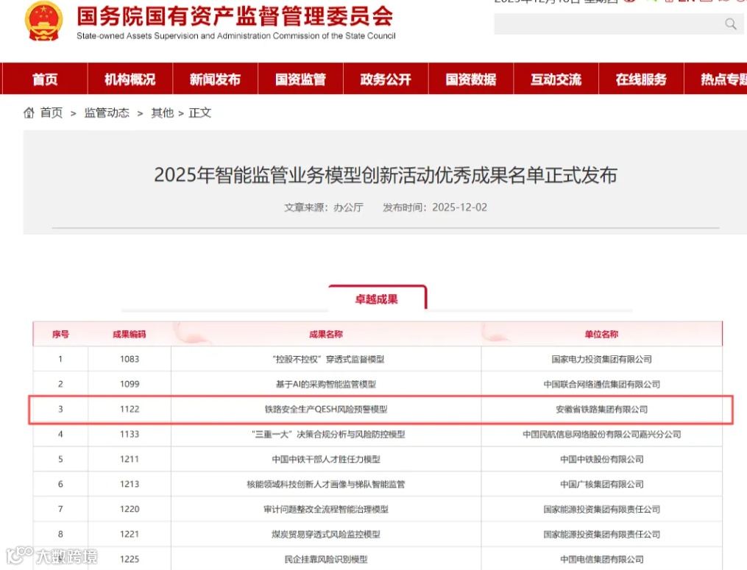Click 煤炭贸易穿透式风险监控模型 cell

pos(326,534)
